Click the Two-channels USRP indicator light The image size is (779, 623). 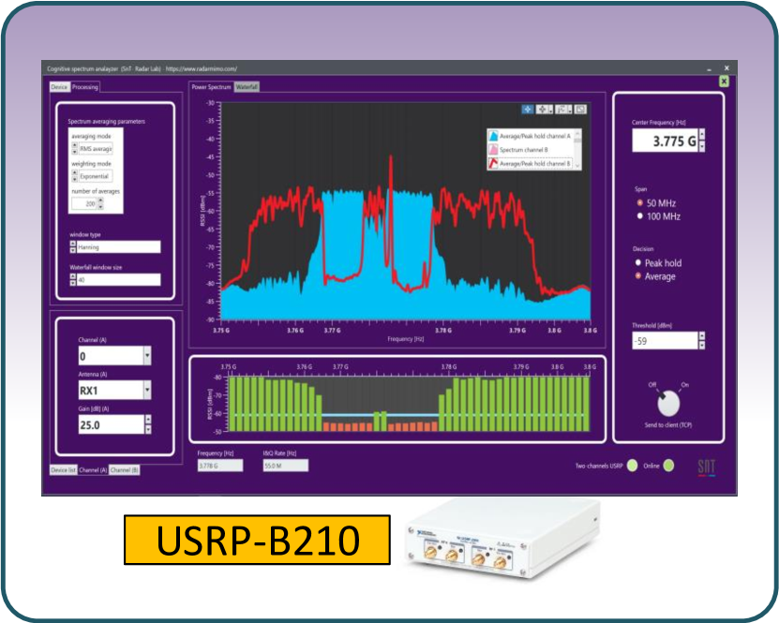(x=633, y=466)
